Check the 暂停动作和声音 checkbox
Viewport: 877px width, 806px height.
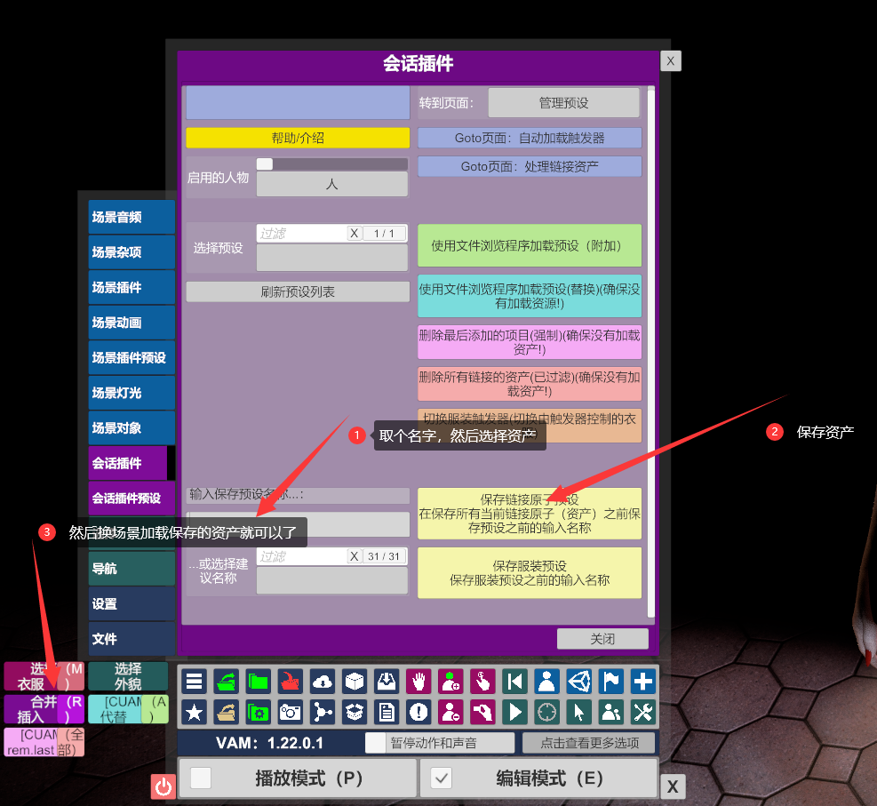click(x=376, y=743)
